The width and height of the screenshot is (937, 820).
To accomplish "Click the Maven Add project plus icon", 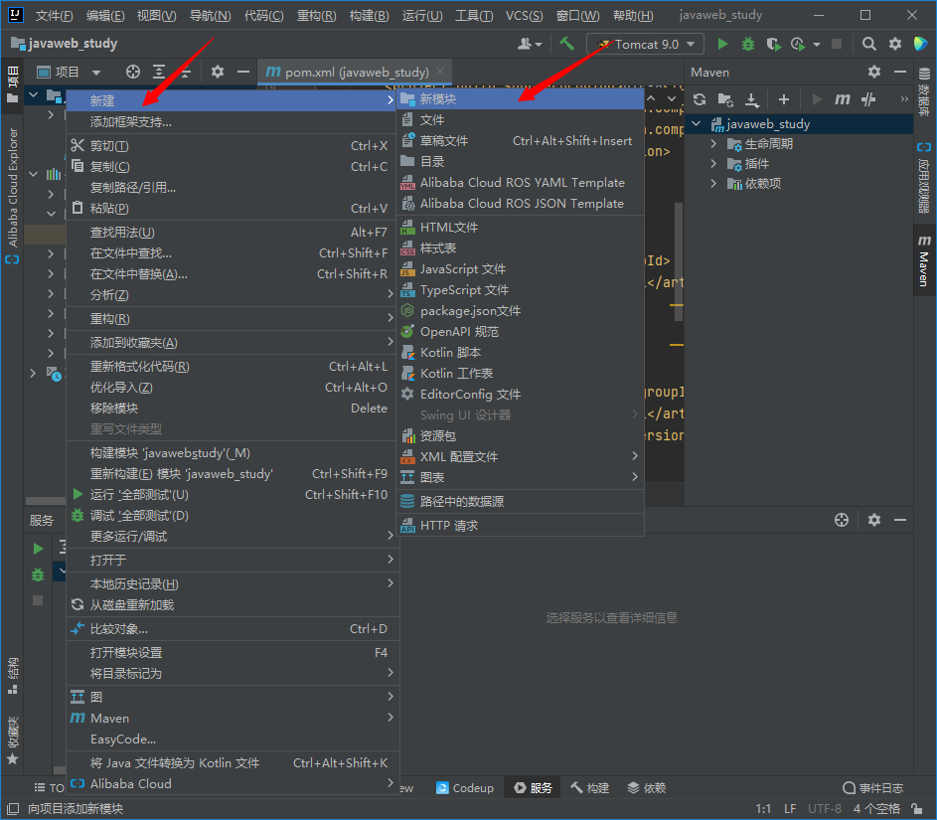I will [x=783, y=99].
